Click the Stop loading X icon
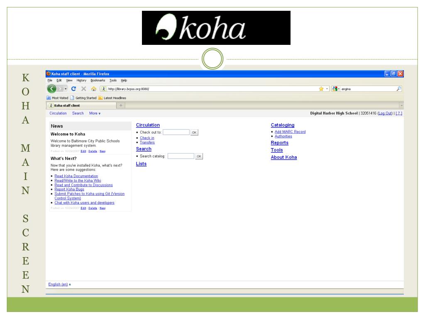 84,89
